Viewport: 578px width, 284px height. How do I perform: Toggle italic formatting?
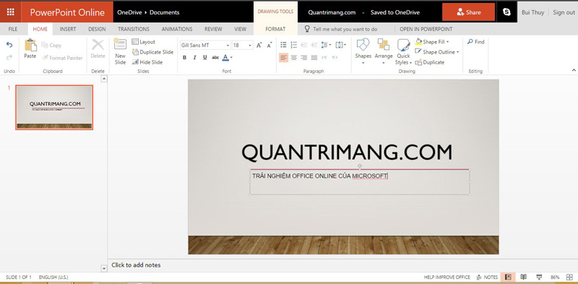(x=194, y=58)
